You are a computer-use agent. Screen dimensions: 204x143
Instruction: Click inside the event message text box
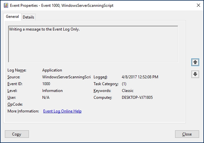[93, 44]
